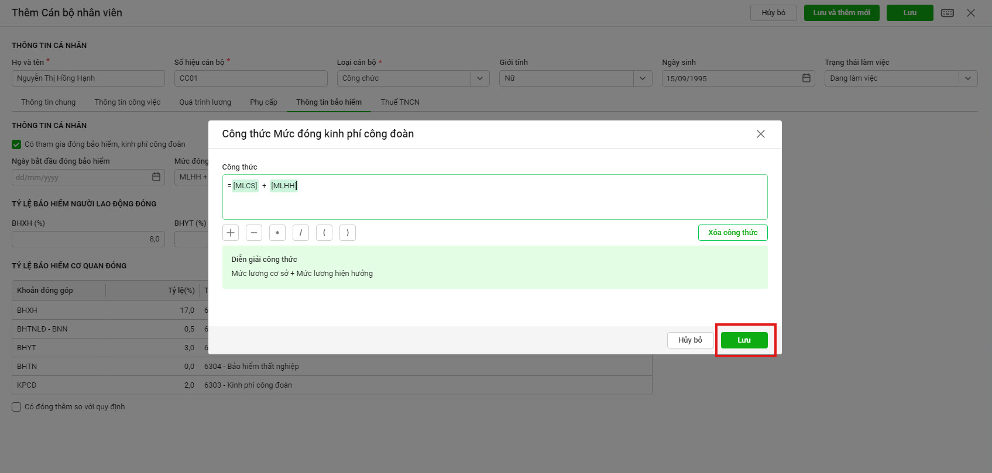The height and width of the screenshot is (473, 992).
Task: Open the Giới tính dropdown
Action: (x=643, y=78)
